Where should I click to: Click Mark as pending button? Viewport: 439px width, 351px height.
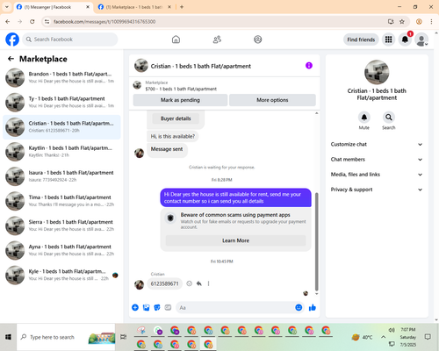(180, 100)
